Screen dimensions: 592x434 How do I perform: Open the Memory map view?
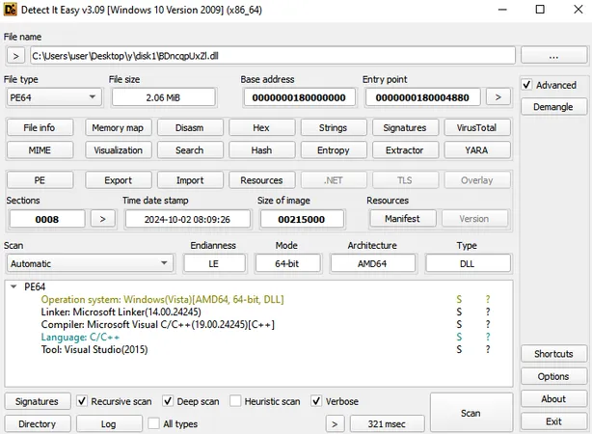coord(119,127)
